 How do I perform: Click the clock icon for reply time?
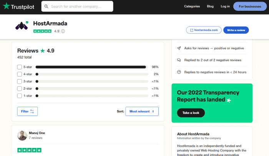pos(179,72)
